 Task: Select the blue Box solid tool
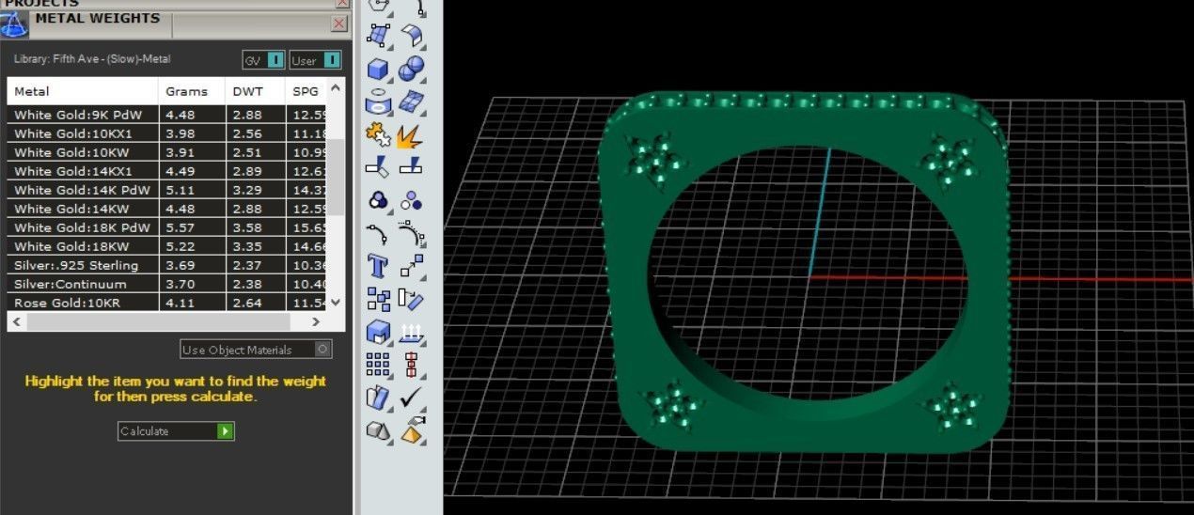(378, 69)
